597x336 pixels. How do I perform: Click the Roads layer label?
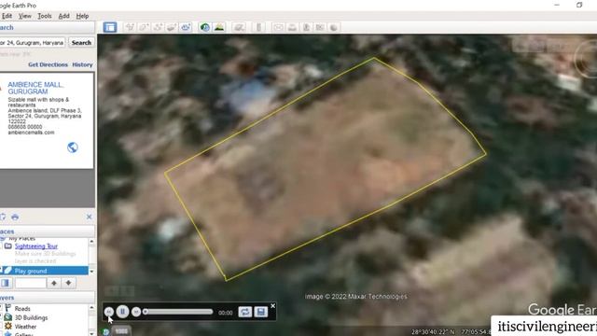(x=22, y=309)
